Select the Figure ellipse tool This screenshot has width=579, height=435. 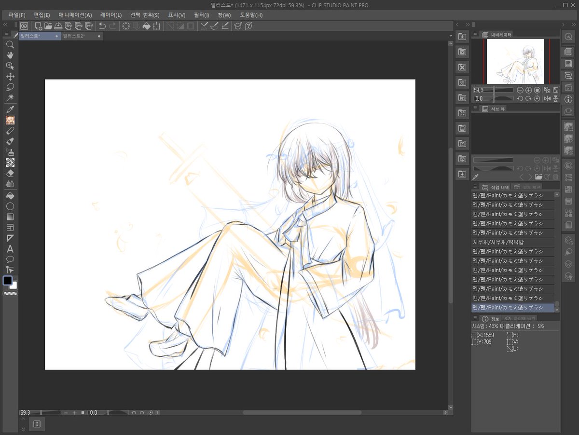tap(10, 206)
